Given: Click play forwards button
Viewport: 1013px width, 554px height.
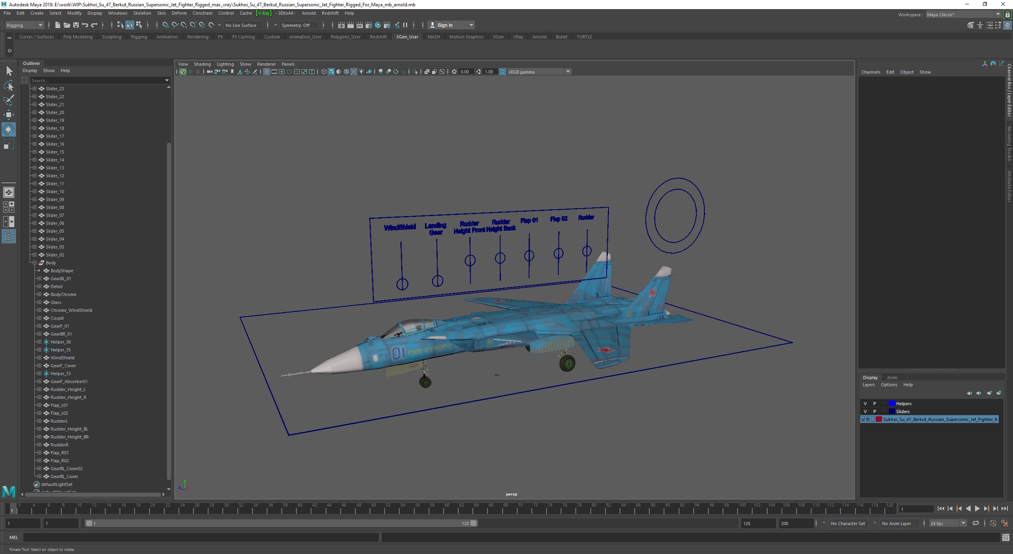Looking at the screenshot, I should pyautogui.click(x=977, y=509).
